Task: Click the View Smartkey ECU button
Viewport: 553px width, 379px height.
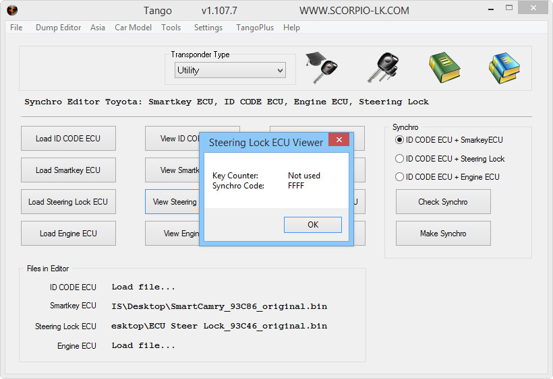Action: click(173, 170)
